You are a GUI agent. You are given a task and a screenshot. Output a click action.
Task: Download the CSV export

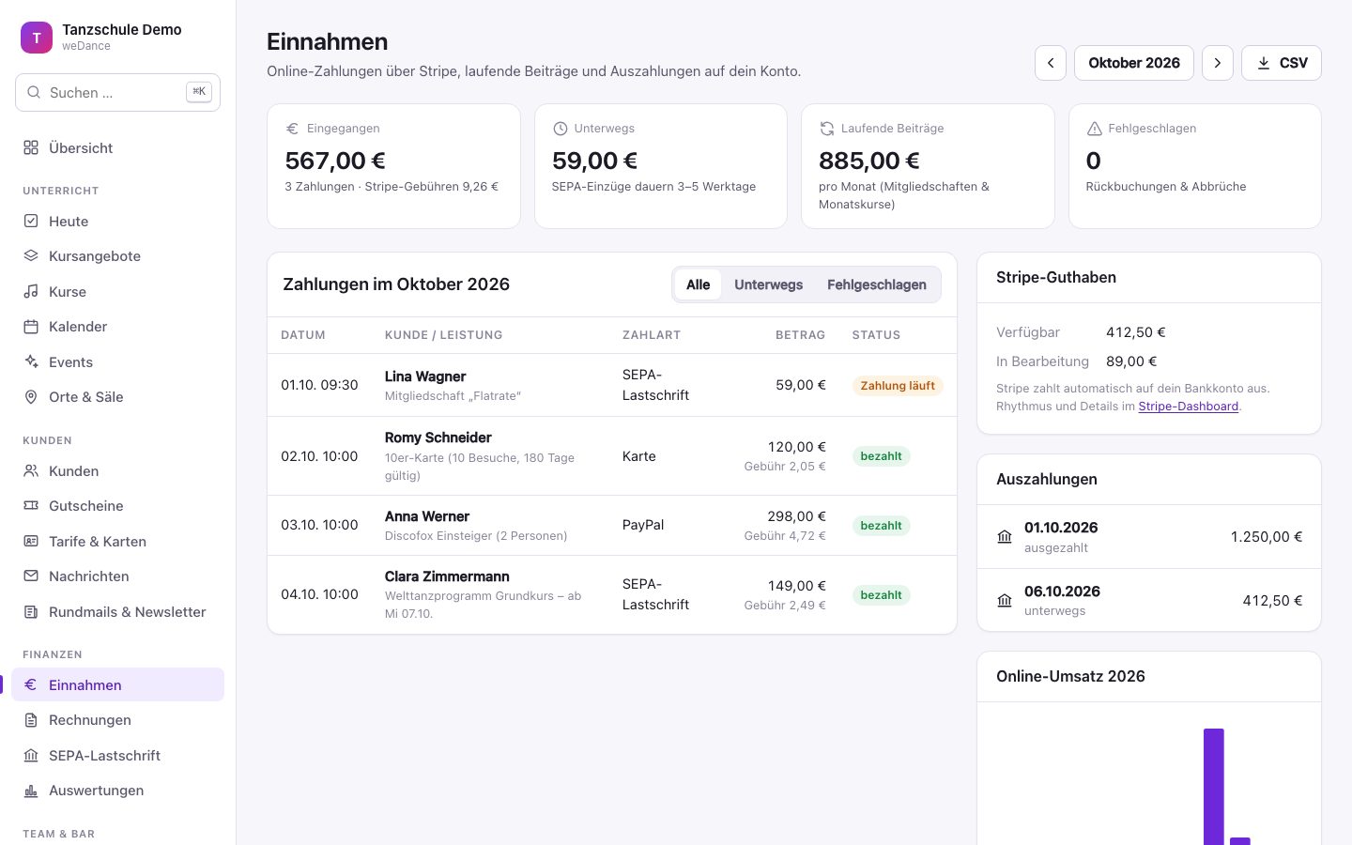pyautogui.click(x=1282, y=63)
